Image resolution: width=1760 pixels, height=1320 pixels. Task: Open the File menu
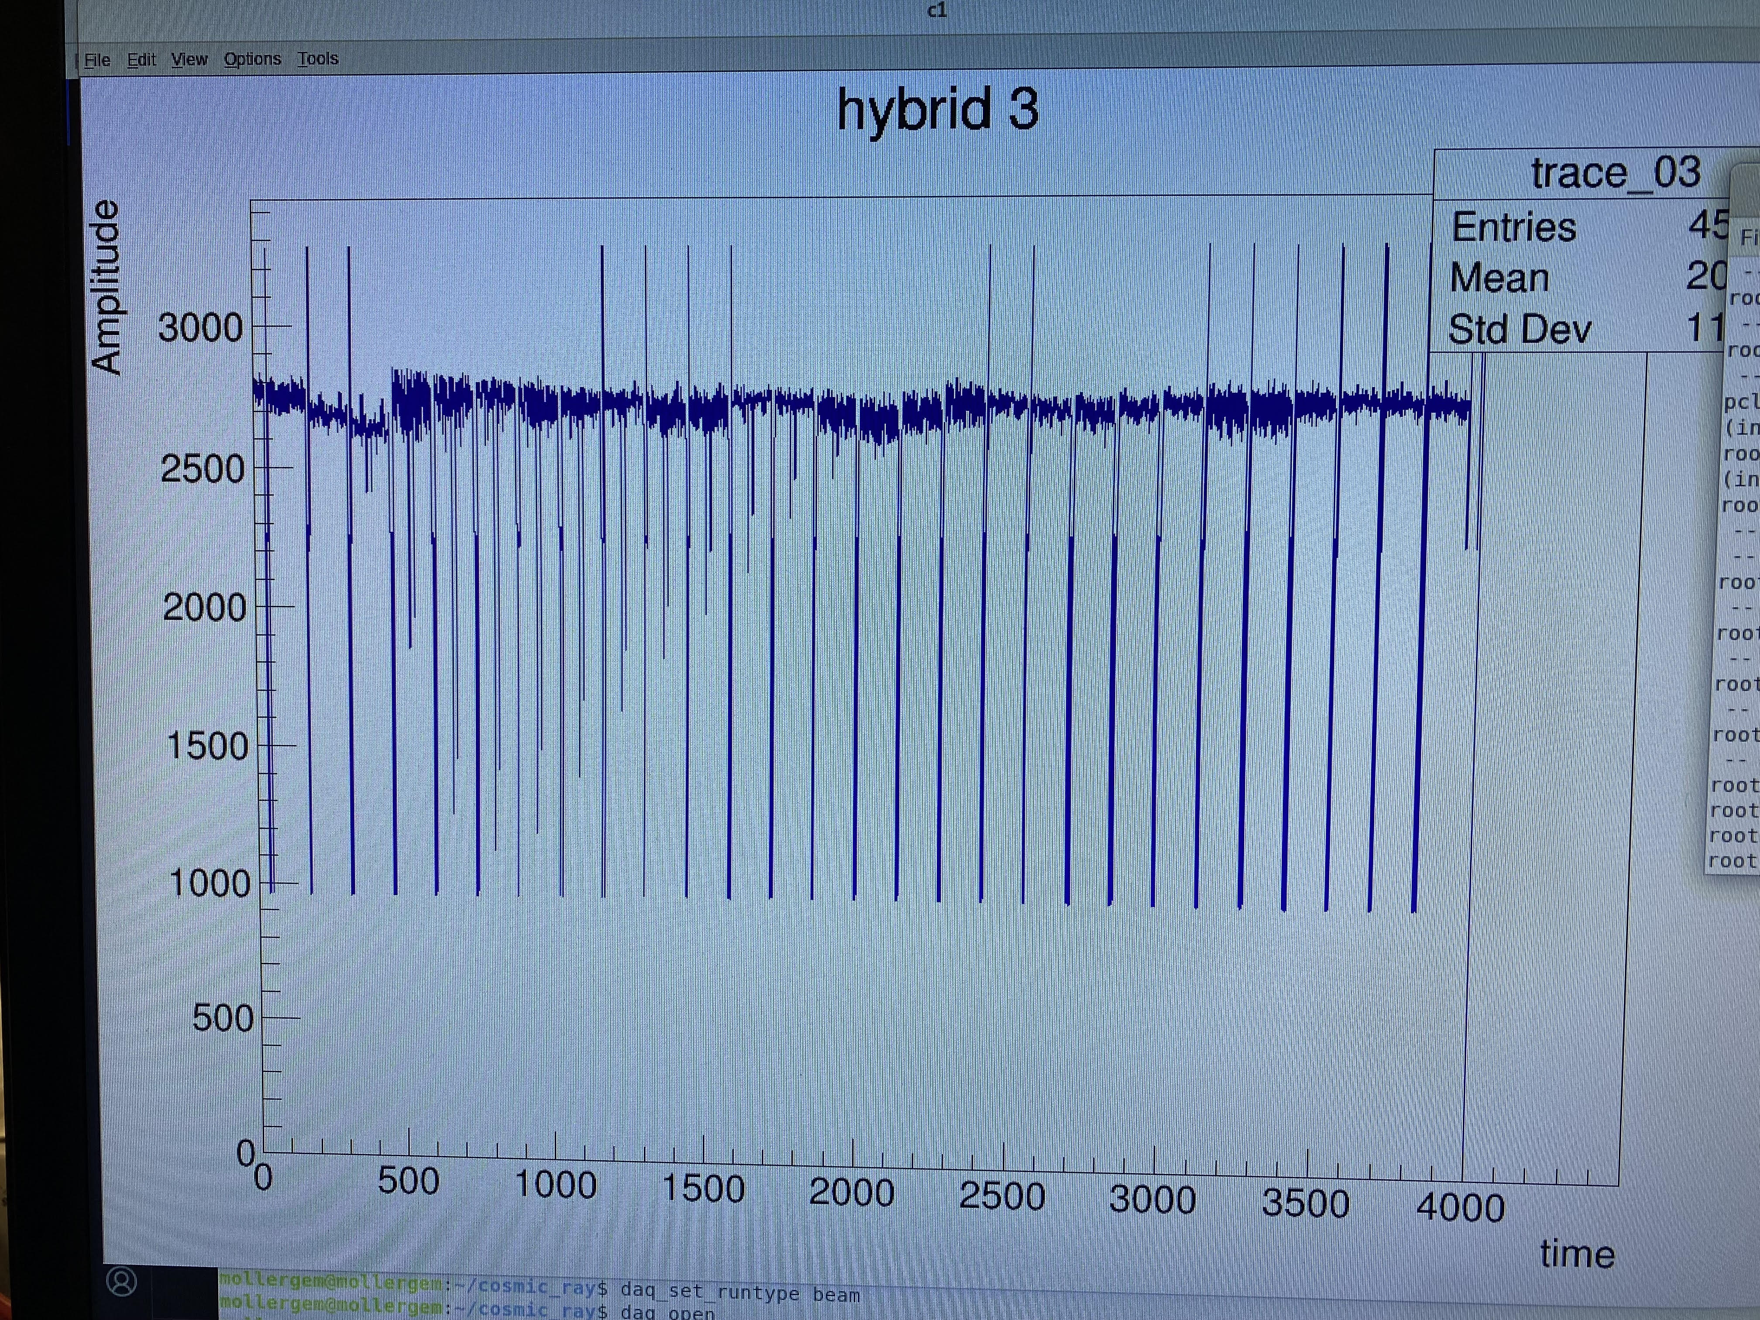(x=97, y=61)
